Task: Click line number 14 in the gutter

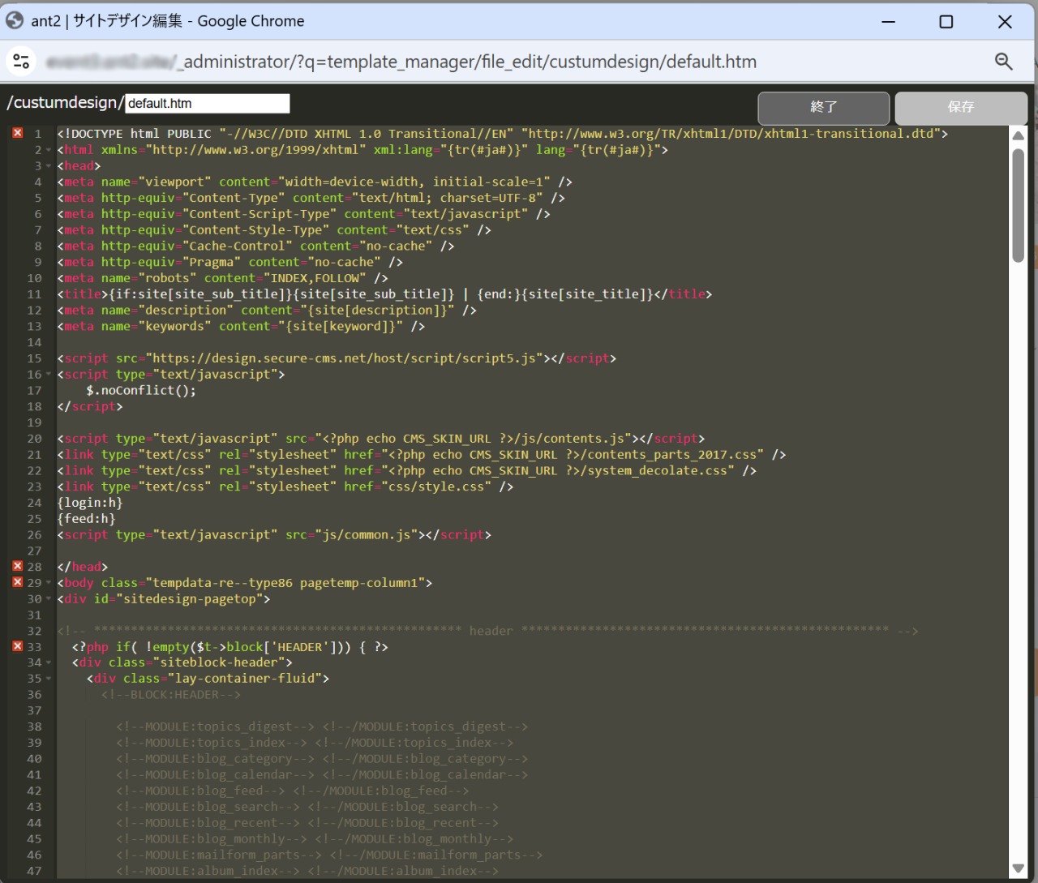Action: [34, 342]
